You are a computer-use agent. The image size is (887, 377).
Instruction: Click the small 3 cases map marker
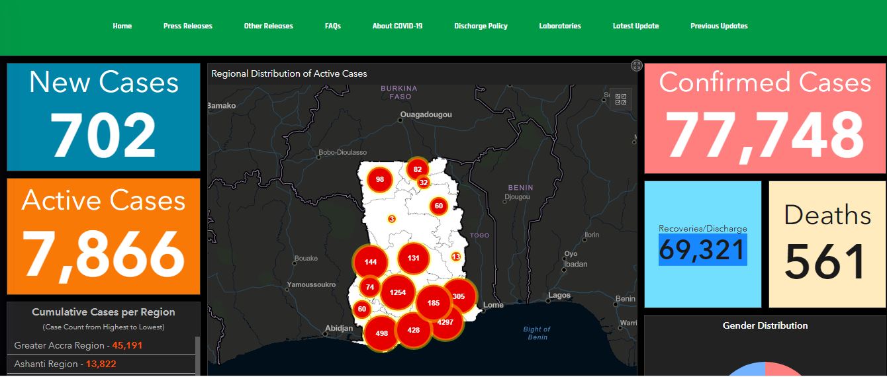tap(391, 219)
